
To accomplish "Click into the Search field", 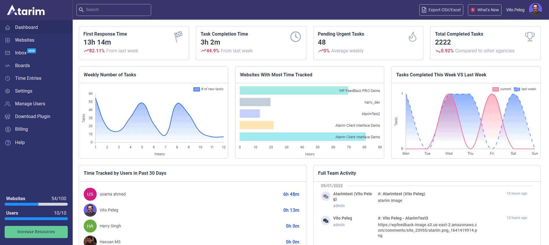I will click(114, 10).
